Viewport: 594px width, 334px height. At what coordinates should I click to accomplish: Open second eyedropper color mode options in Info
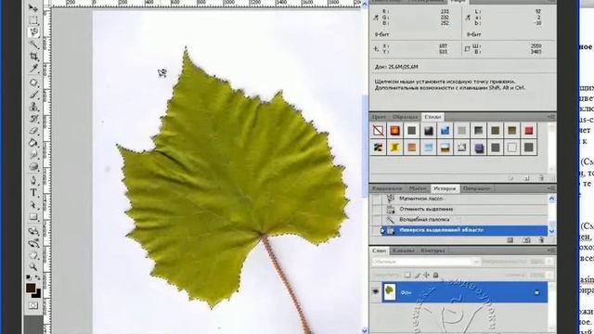[468, 18]
